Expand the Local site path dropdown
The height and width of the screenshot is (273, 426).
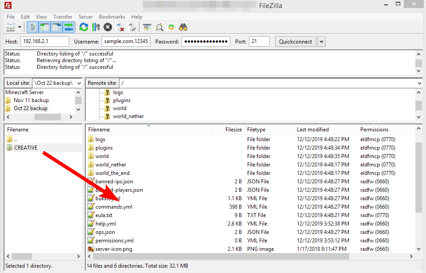point(79,83)
